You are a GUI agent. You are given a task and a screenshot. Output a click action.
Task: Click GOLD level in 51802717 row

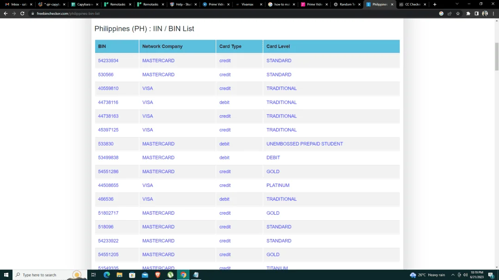pyautogui.click(x=273, y=213)
